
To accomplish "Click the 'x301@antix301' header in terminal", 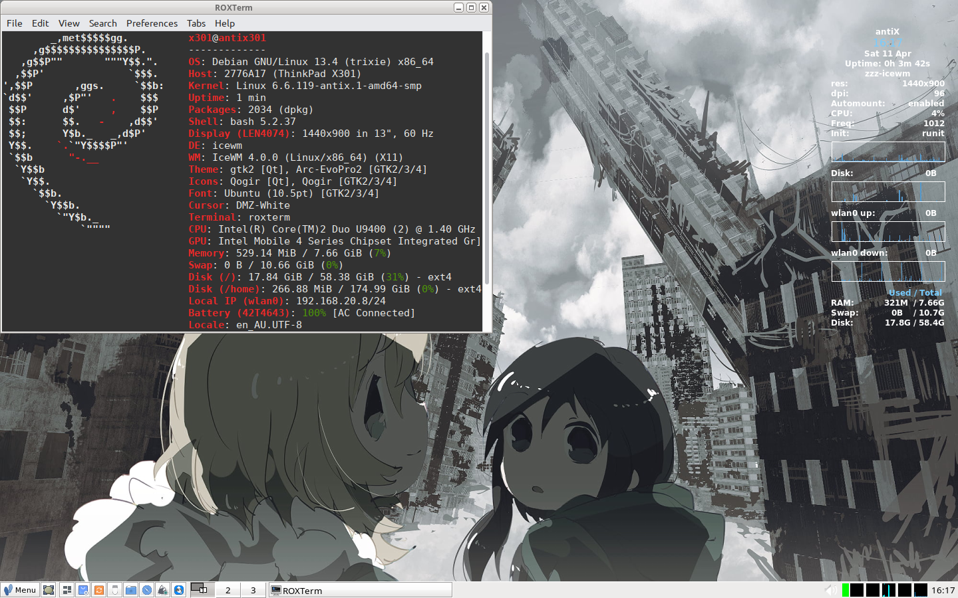I will pyautogui.click(x=228, y=38).
